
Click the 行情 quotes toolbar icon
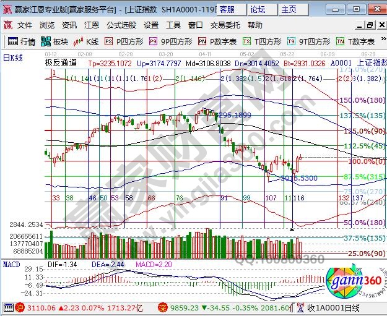tap(21, 41)
